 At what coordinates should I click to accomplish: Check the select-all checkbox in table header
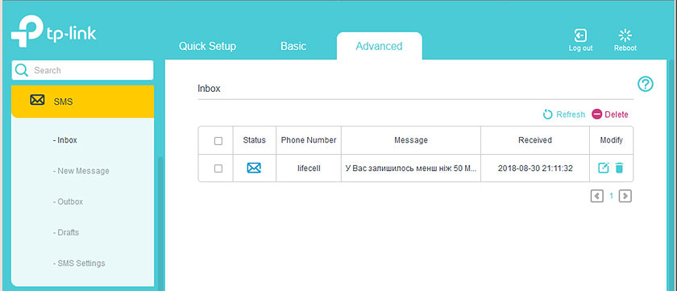tap(218, 141)
